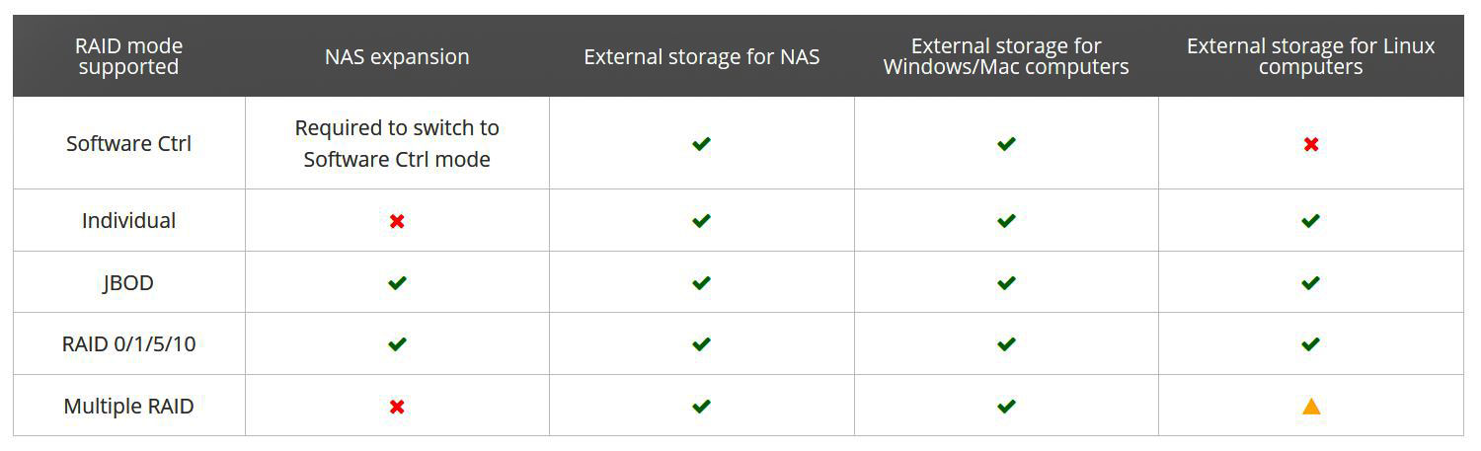This screenshot has width=1481, height=451.
Task: Click check for RAID 0/1/5/10 Linux computers
Action: tap(1310, 344)
